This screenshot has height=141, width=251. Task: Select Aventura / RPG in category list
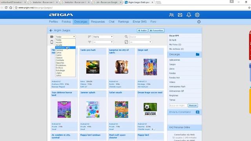[x=65, y=48]
